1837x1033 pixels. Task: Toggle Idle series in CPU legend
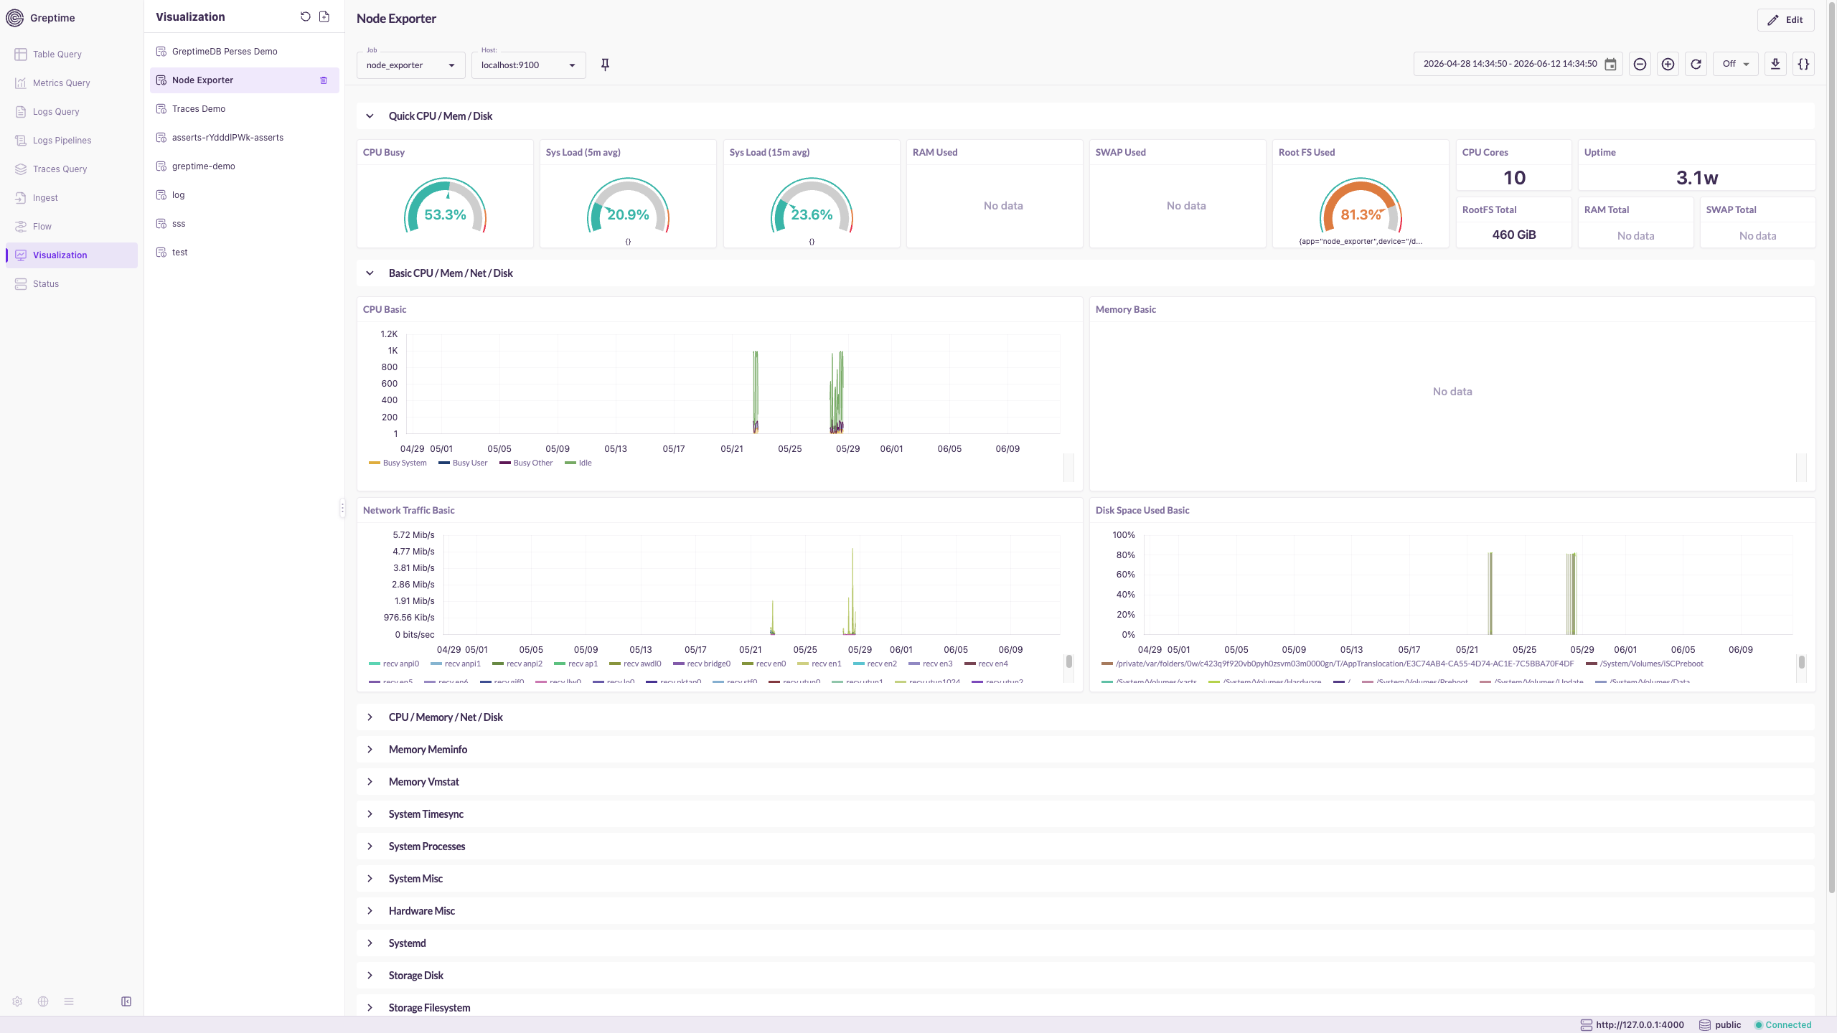click(x=578, y=463)
